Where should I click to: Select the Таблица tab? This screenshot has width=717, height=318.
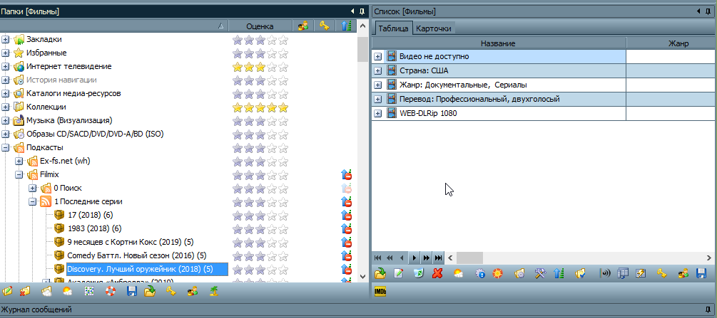click(392, 28)
